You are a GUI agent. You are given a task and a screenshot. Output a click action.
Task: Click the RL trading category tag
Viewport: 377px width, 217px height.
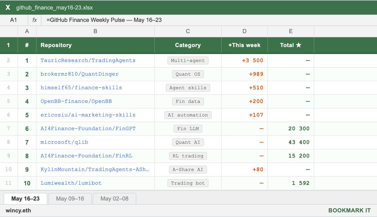tap(188, 156)
